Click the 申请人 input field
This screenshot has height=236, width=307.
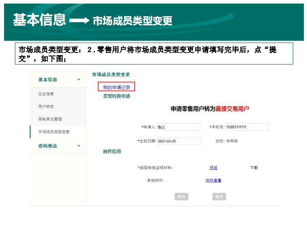click(x=179, y=127)
